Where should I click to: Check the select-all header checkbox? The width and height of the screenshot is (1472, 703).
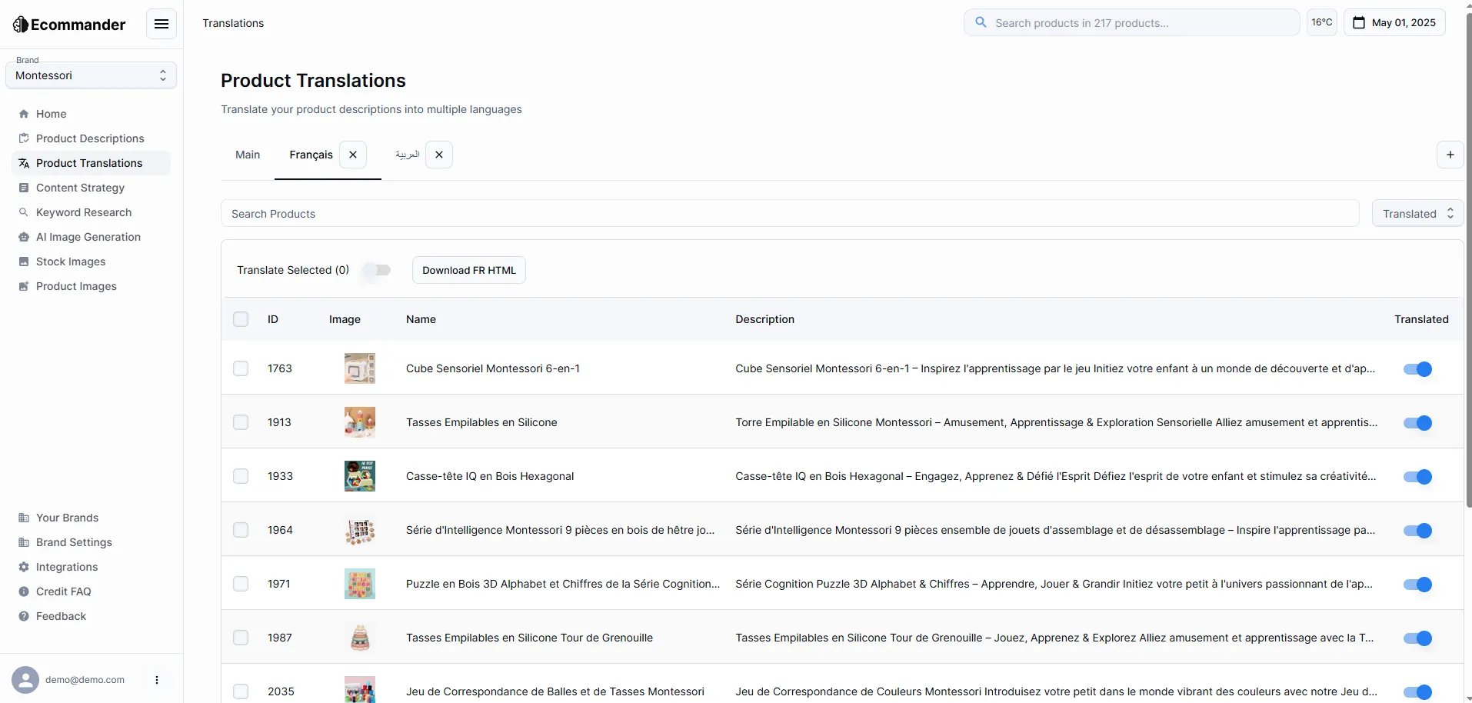click(x=241, y=319)
